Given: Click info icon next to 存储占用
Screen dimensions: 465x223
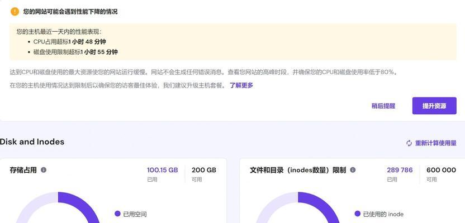Looking at the screenshot, I should tap(44, 170).
